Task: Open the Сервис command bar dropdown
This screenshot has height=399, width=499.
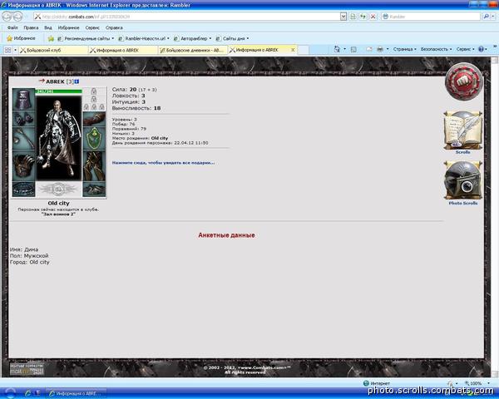Action: tap(465, 49)
